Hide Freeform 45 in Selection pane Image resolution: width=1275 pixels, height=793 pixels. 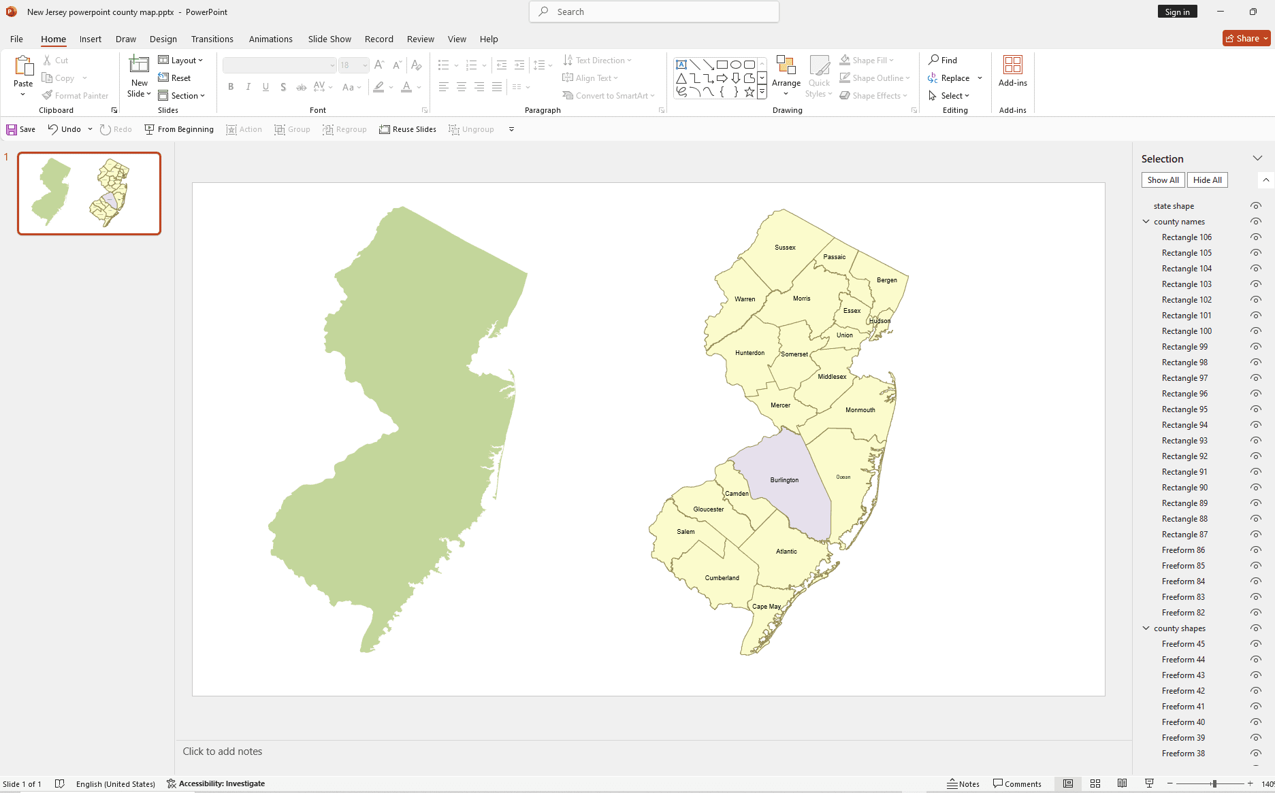pos(1256,644)
